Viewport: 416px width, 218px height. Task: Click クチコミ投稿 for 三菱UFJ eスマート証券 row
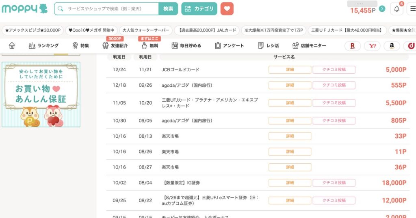click(334, 201)
